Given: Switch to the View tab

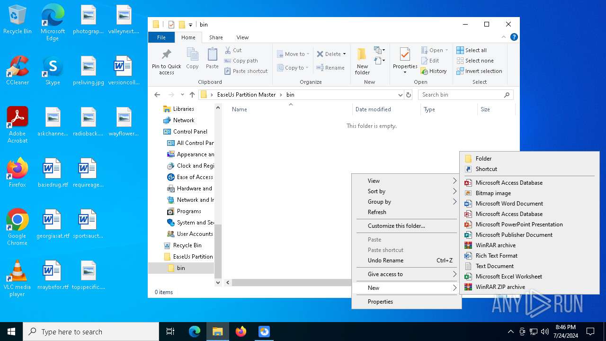Looking at the screenshot, I should tap(242, 37).
